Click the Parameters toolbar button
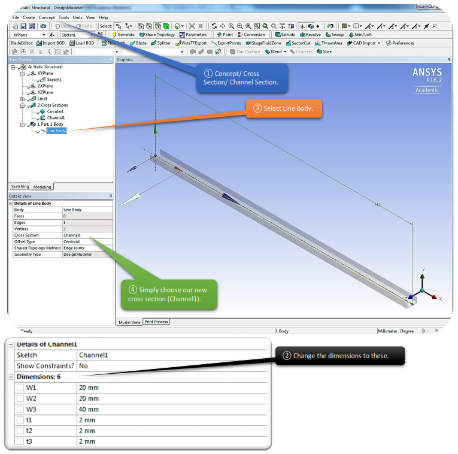This screenshot has width=458, height=454. tap(193, 35)
